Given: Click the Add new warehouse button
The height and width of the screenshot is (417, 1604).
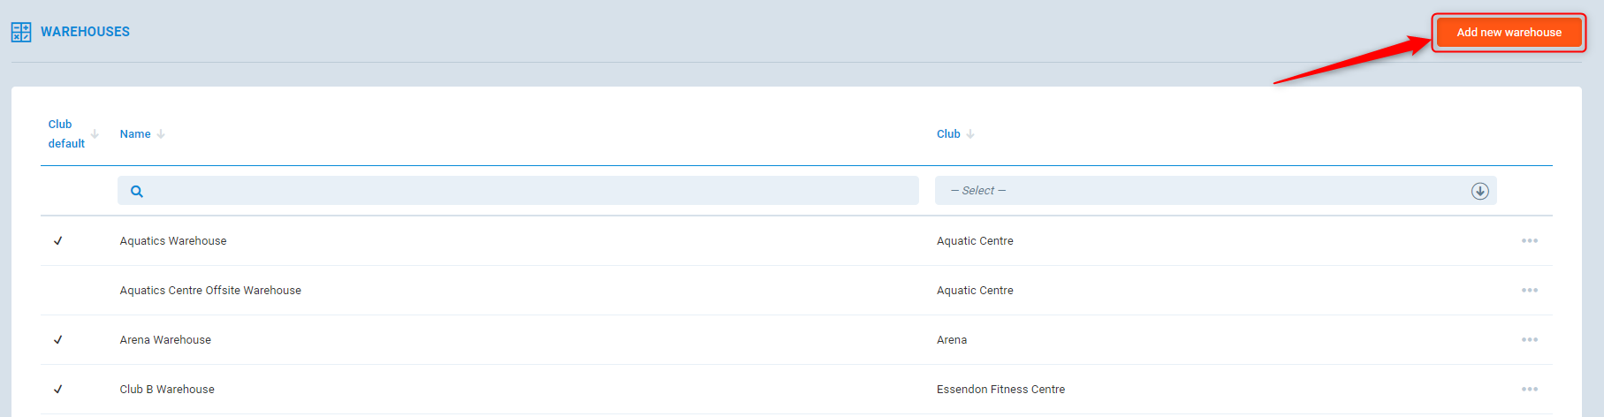Looking at the screenshot, I should [1508, 33].
